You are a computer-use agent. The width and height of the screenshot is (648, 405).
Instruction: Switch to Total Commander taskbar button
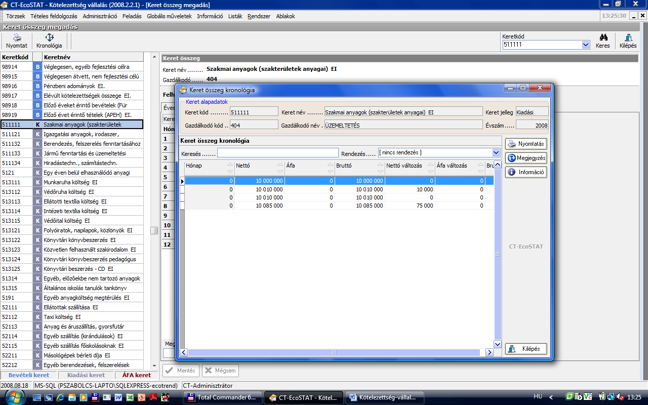223,397
